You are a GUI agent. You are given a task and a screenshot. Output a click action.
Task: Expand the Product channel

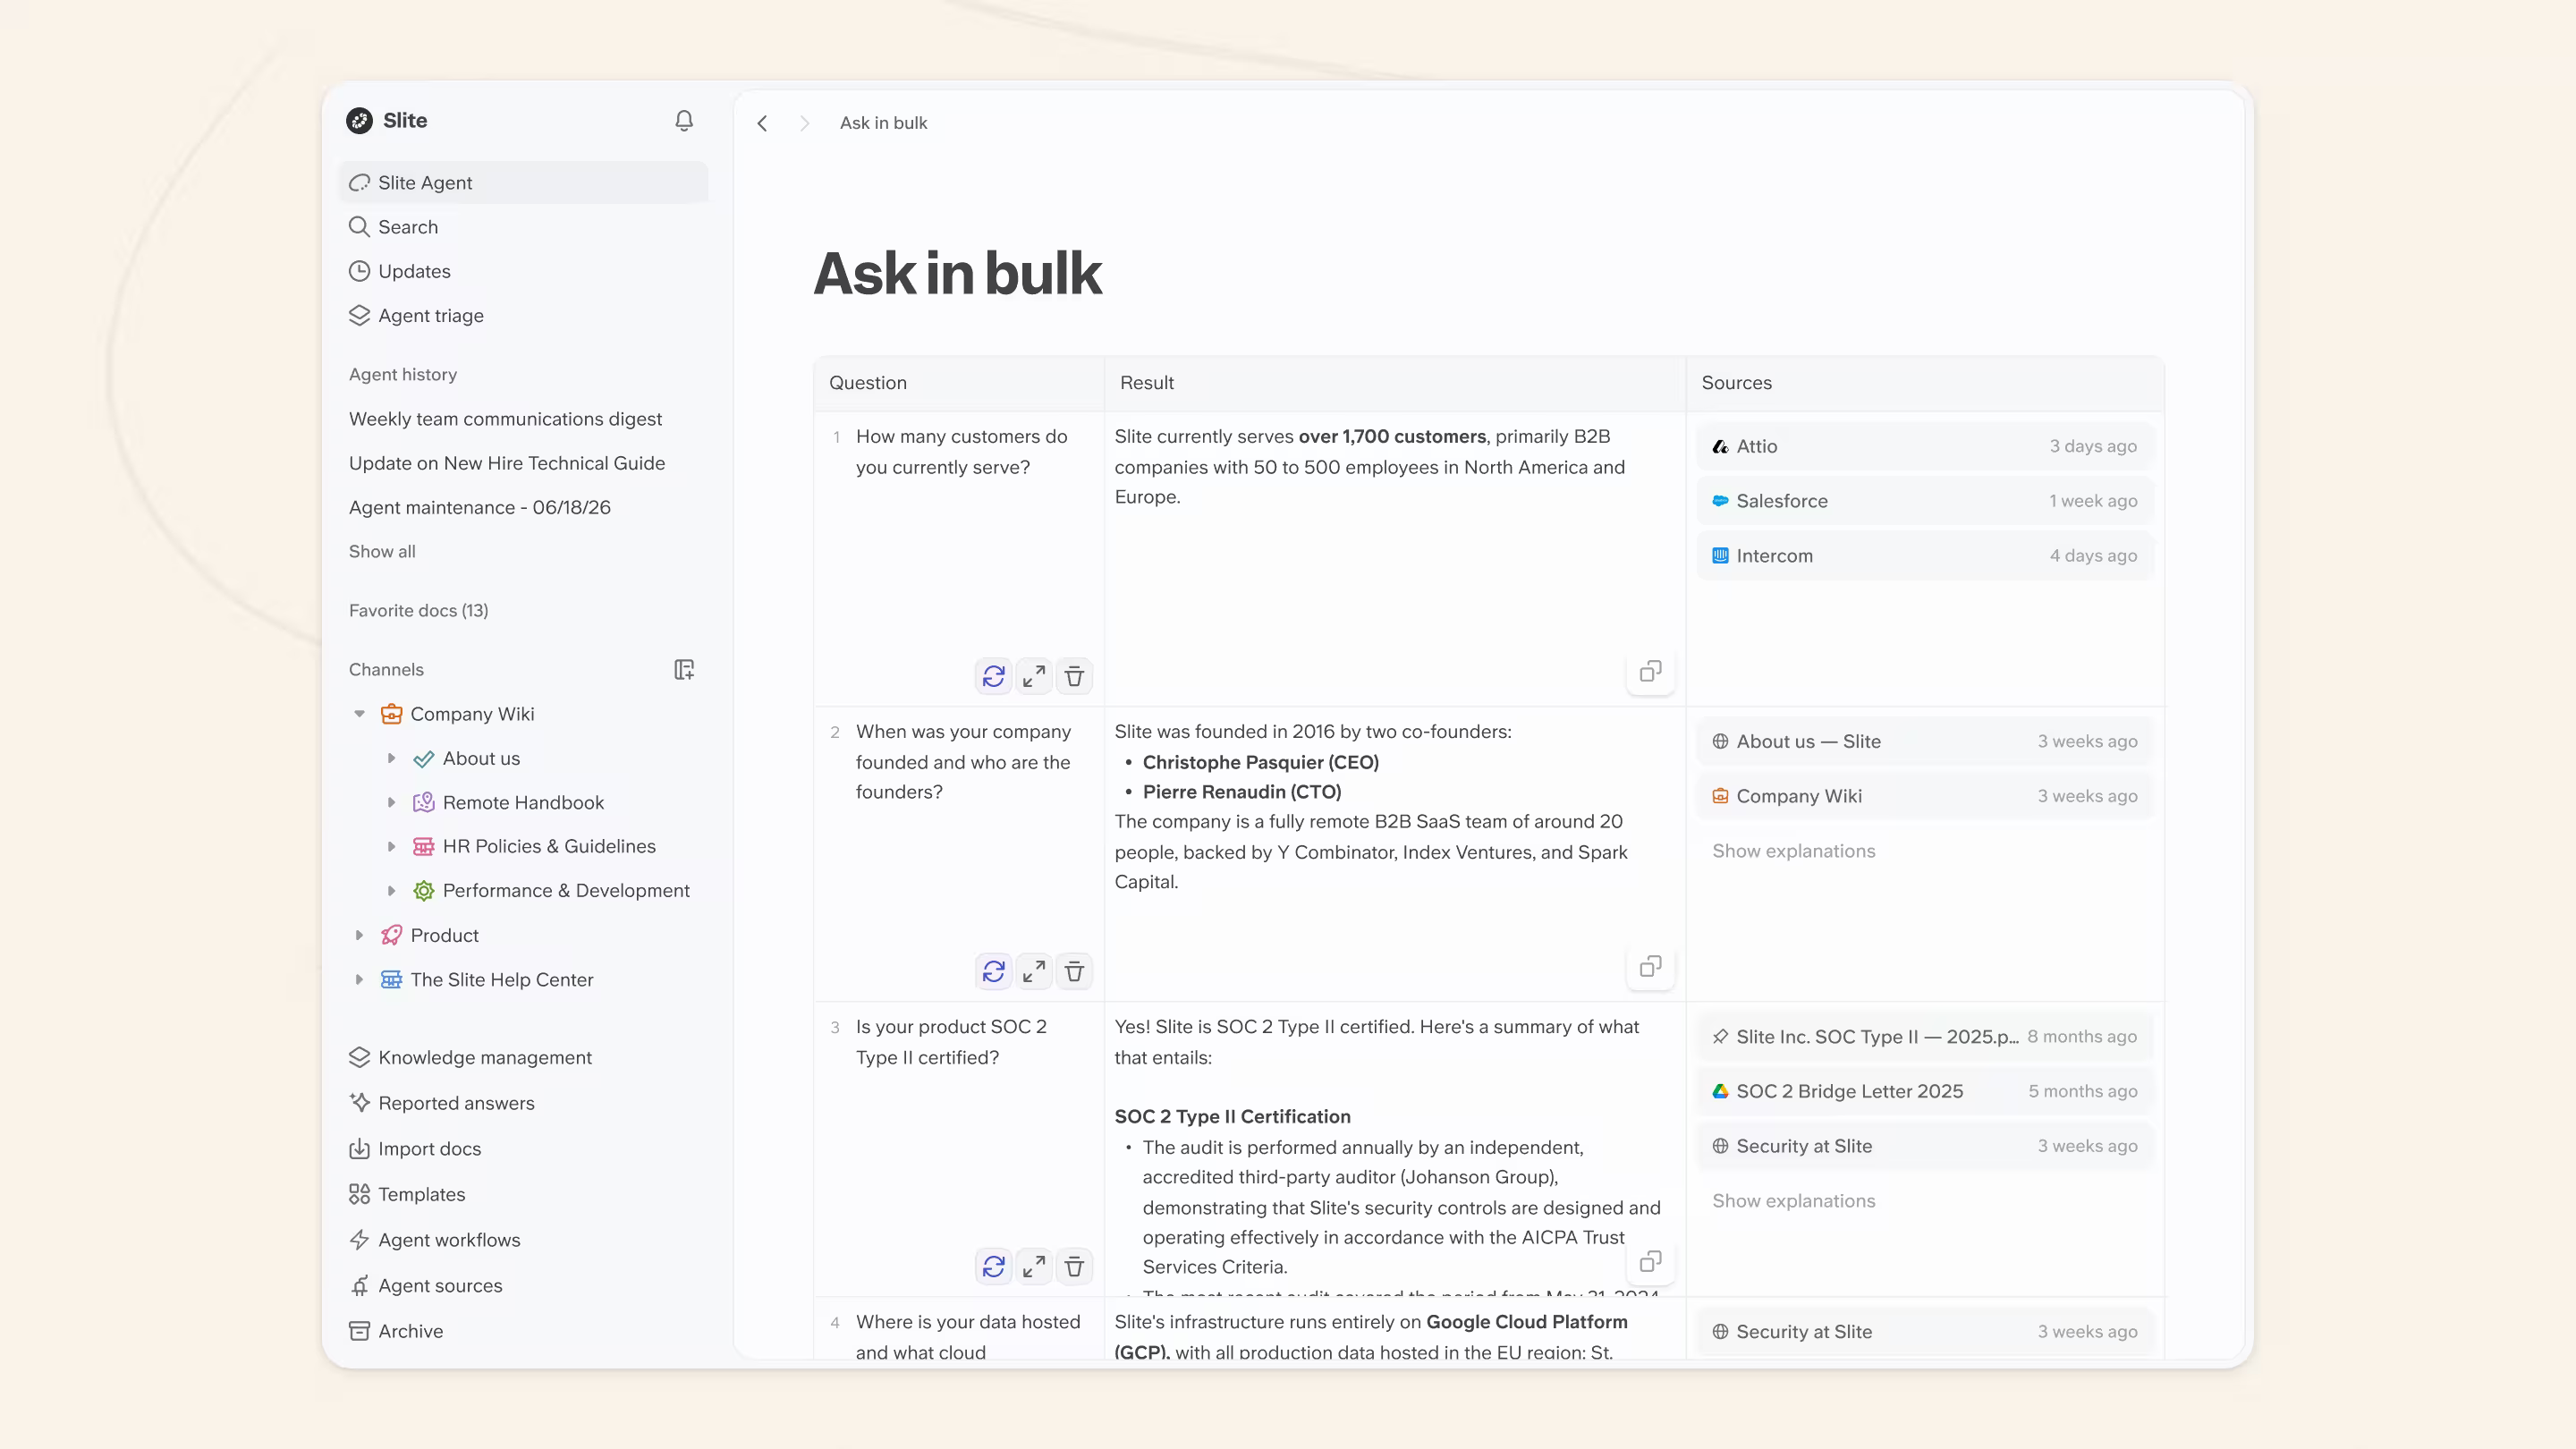359,936
